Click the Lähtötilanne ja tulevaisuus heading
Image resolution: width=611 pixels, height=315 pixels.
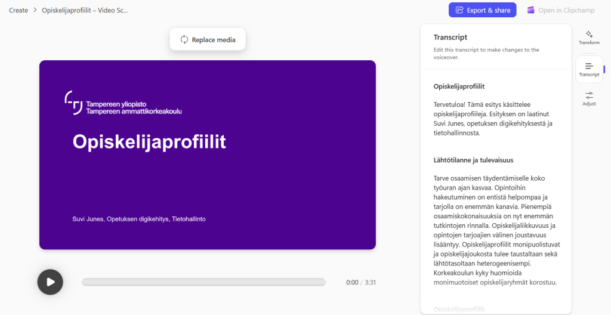(x=473, y=160)
